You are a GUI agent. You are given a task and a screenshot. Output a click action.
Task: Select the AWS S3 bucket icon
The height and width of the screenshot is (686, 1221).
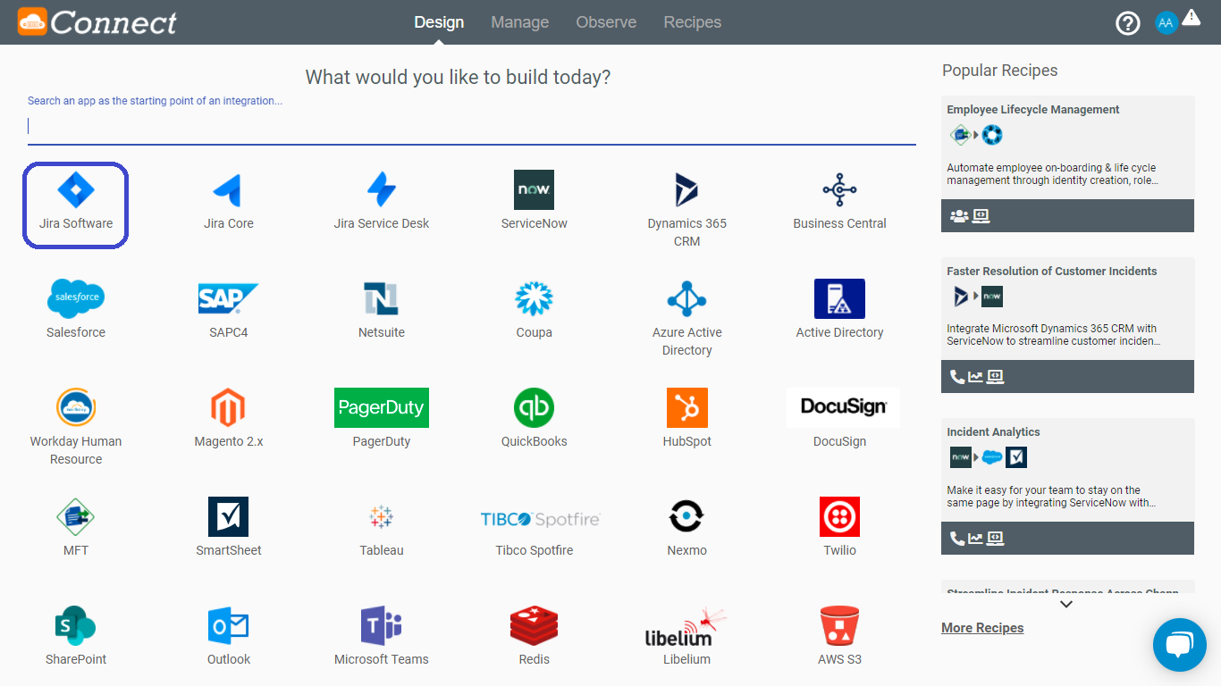[x=839, y=625]
